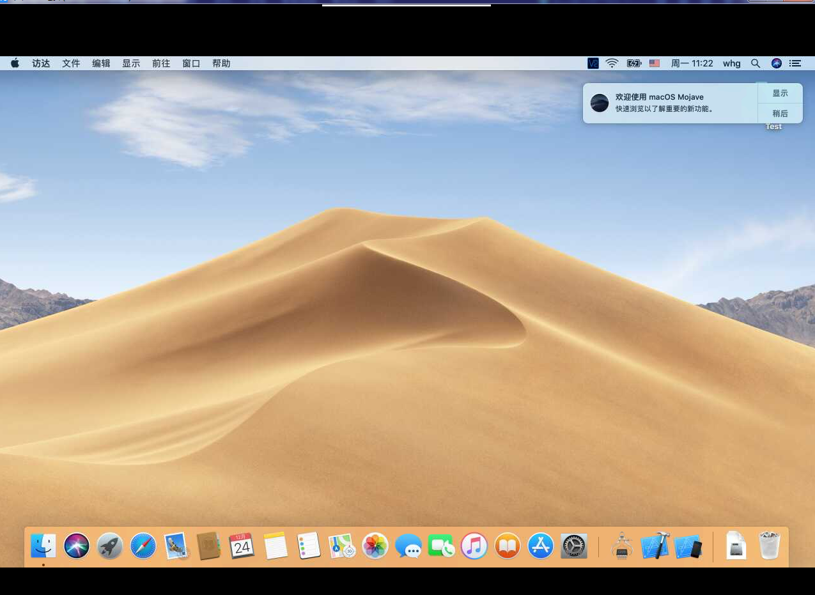Open the Calendar app showing 24
Image resolution: width=815 pixels, height=595 pixels.
click(x=242, y=546)
